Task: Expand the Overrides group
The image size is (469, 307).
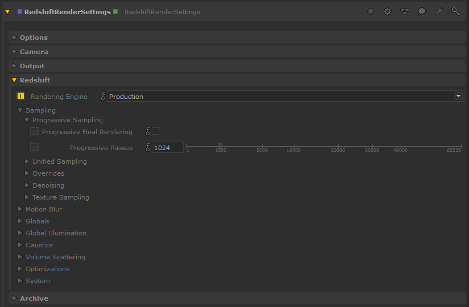Action: (x=27, y=173)
